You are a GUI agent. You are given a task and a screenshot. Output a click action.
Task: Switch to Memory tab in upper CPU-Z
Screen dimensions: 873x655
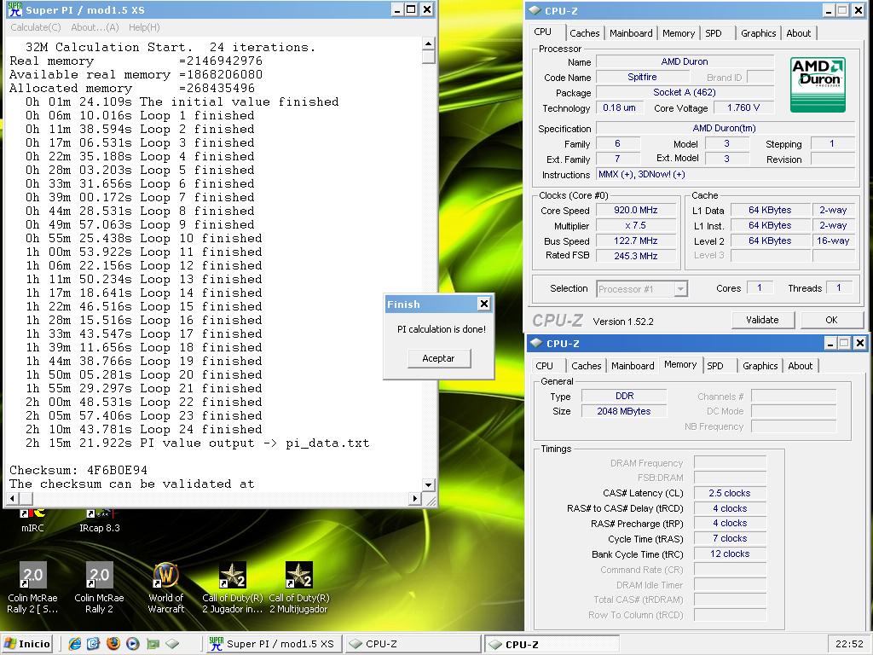point(679,33)
